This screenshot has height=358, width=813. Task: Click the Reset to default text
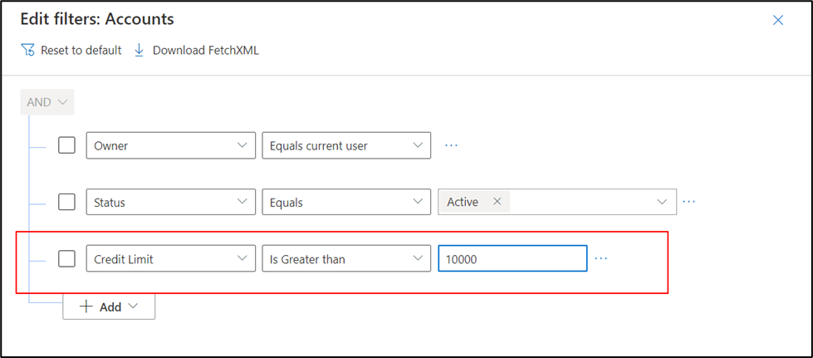coord(81,50)
